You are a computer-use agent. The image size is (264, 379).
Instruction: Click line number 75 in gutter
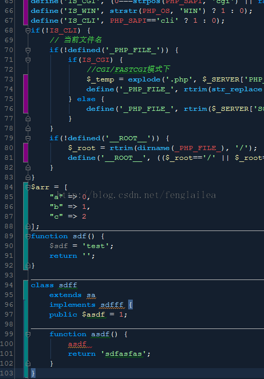(9, 99)
